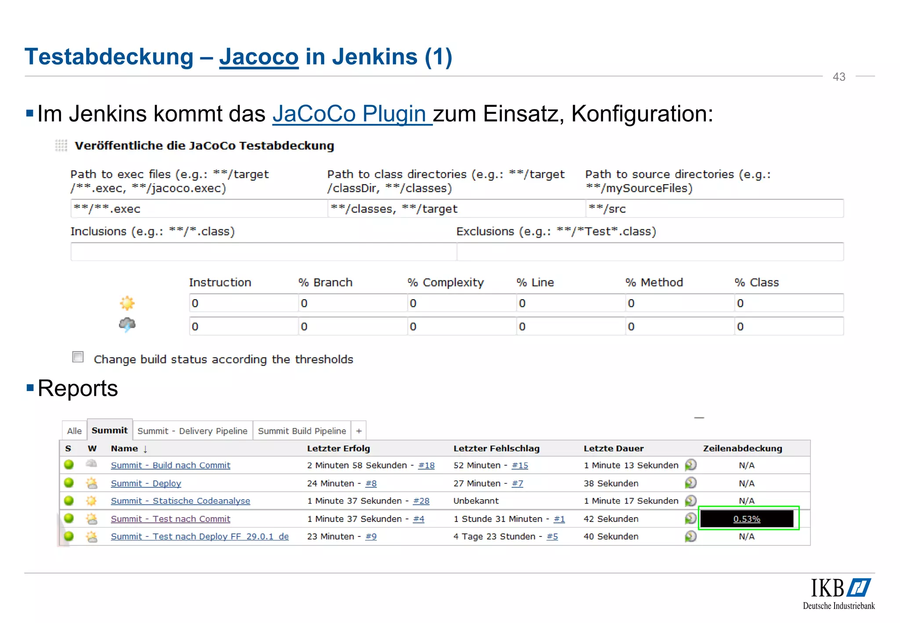Click the green status ball for Summit - Test nach Commit
The height and width of the screenshot is (623, 900).
(x=69, y=518)
